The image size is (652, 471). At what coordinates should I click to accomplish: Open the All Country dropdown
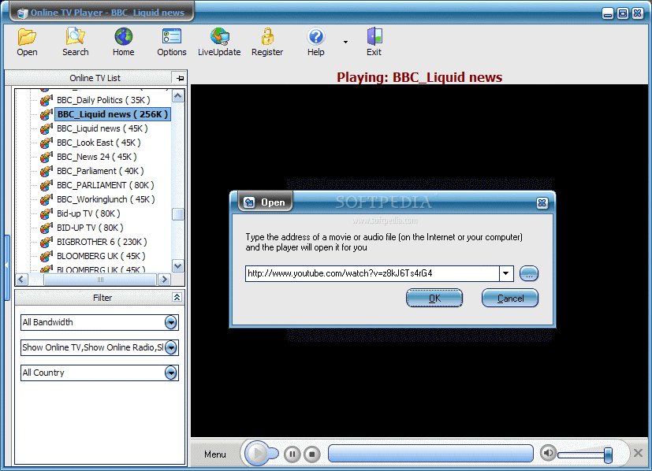pos(170,373)
